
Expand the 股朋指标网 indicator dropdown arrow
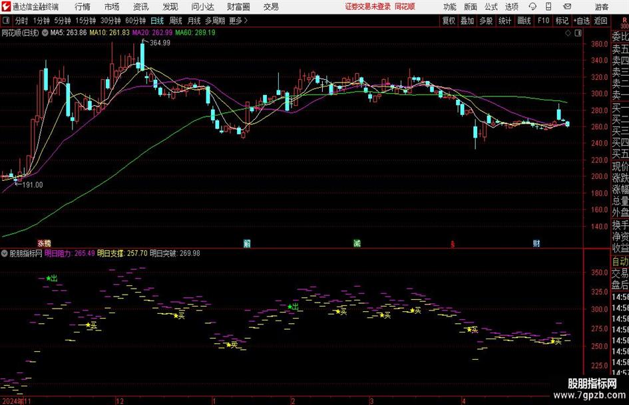5,253
